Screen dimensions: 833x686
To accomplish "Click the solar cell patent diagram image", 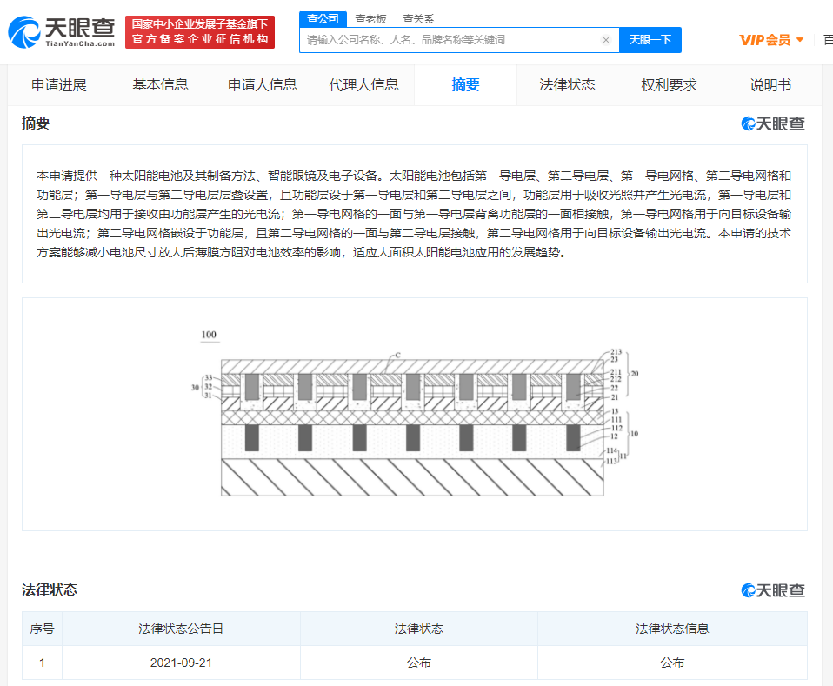I will [414, 414].
